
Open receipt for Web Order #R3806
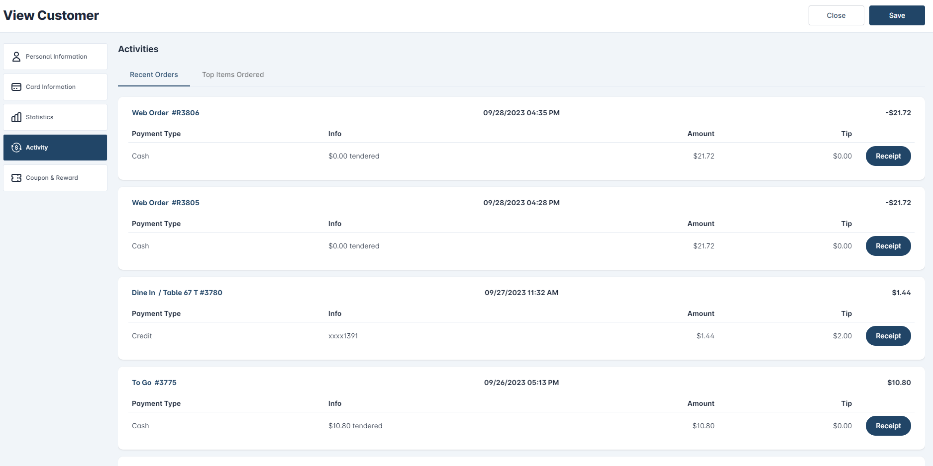tap(888, 156)
